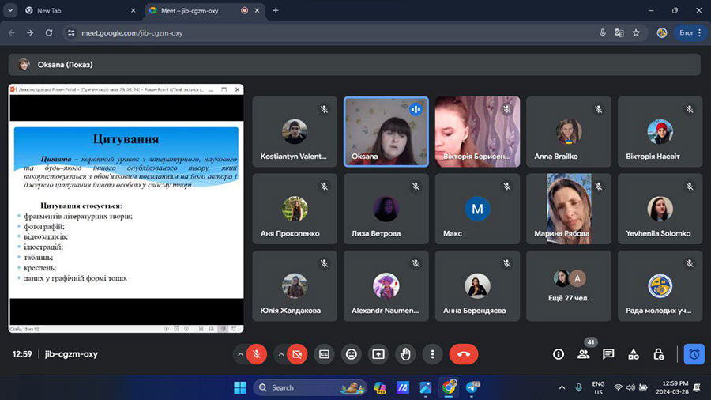711x400 pixels.
Task: Show the participants list with 41 people
Action: pos(584,354)
